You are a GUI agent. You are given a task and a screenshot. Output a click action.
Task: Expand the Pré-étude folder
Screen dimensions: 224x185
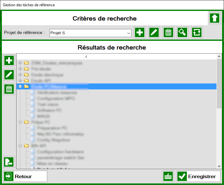coord(20,69)
